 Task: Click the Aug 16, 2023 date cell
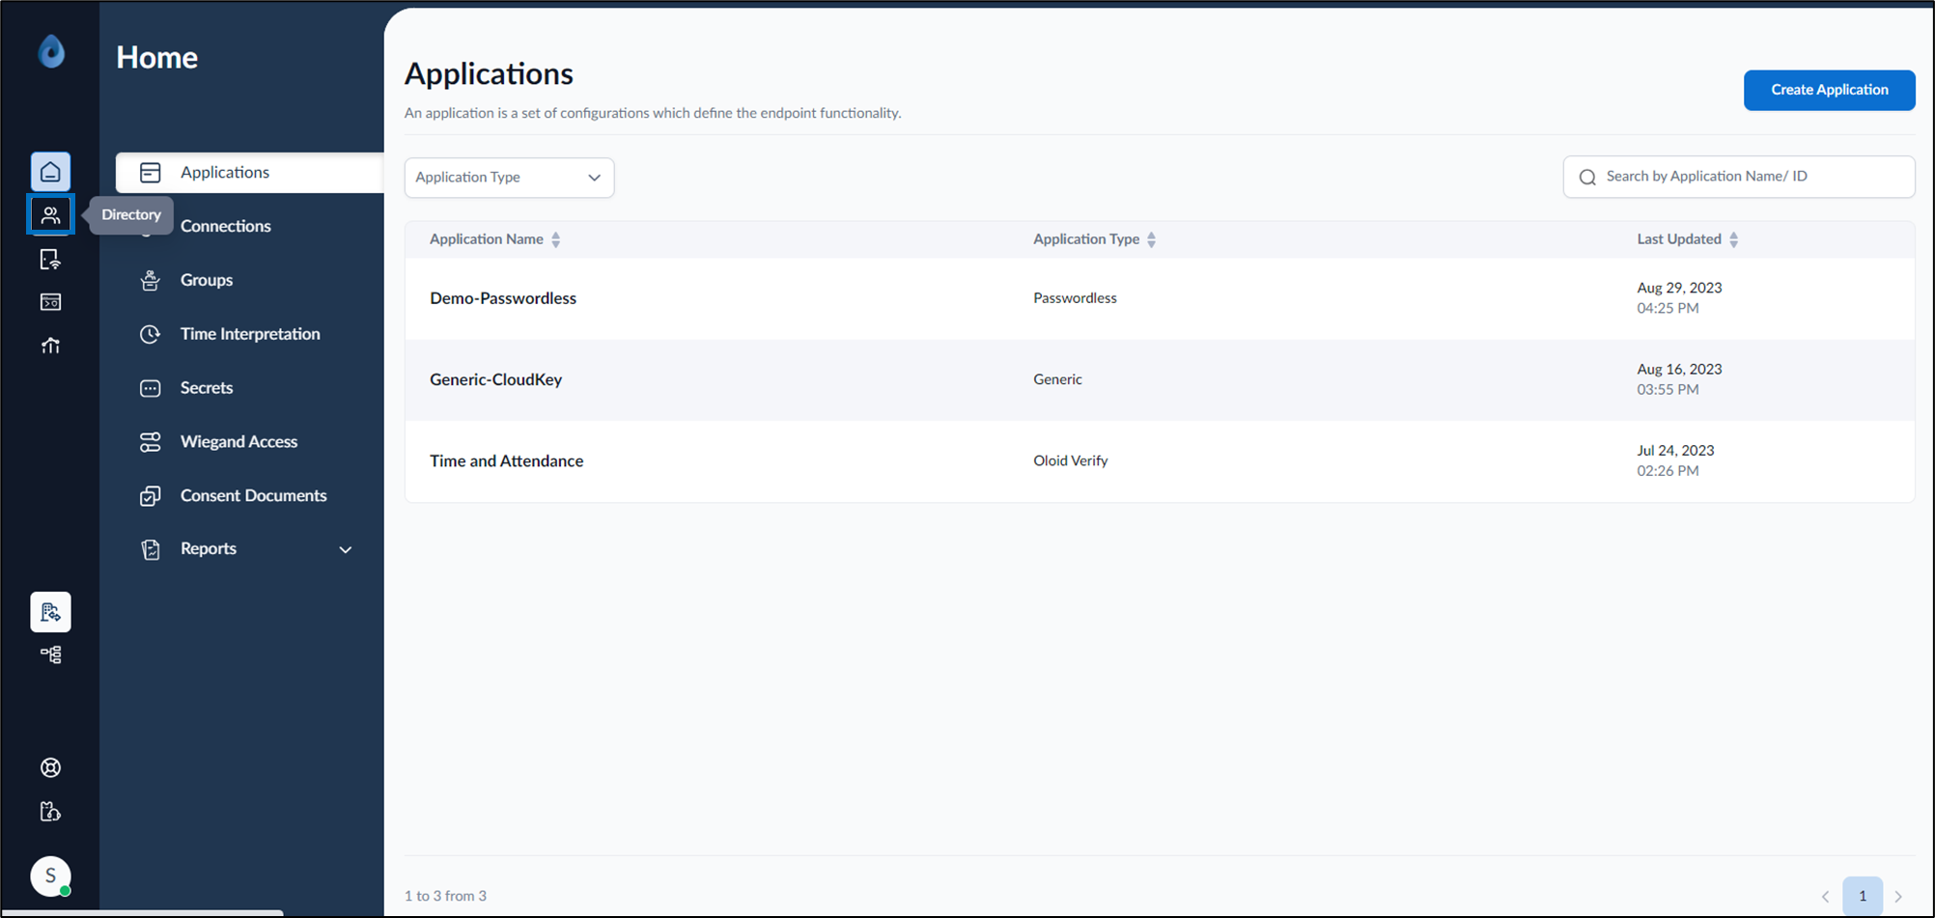point(1679,379)
